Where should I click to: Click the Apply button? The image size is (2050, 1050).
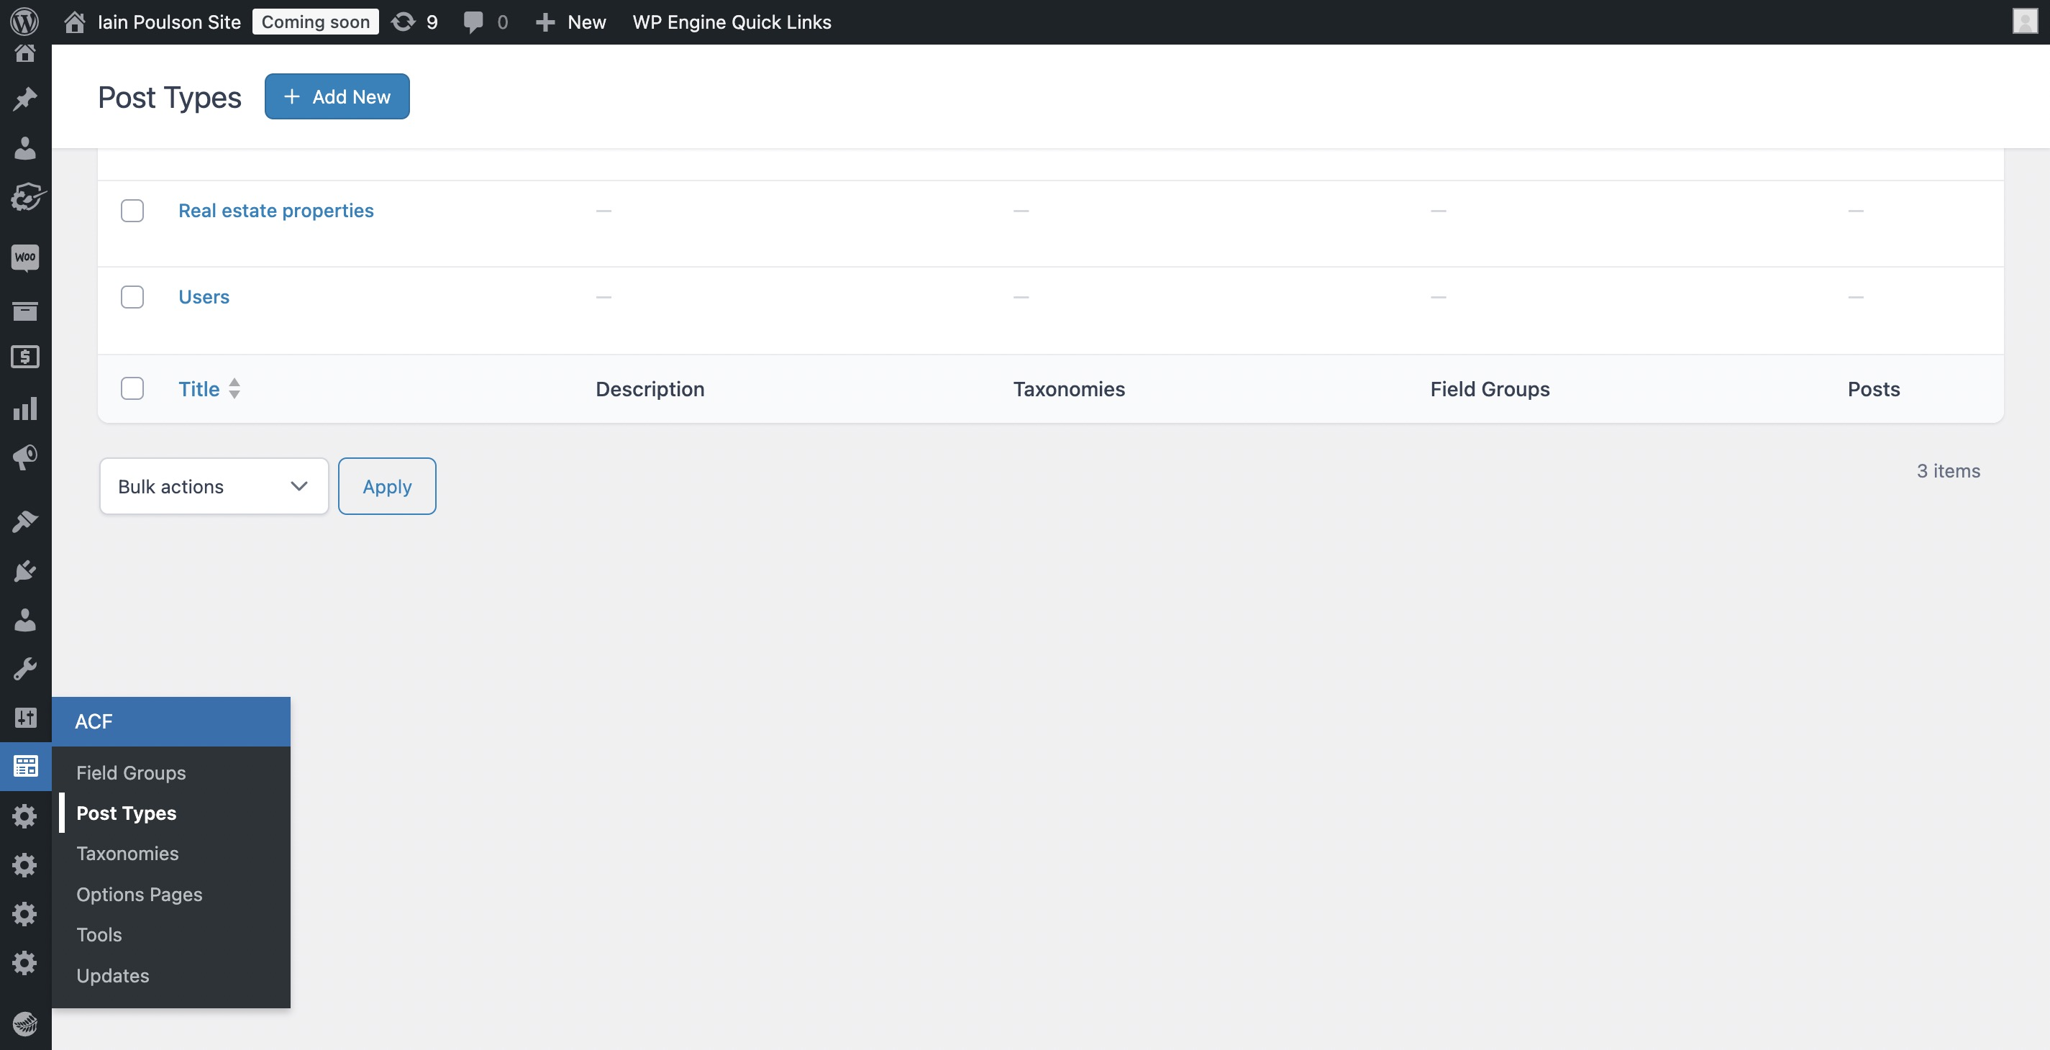click(388, 486)
